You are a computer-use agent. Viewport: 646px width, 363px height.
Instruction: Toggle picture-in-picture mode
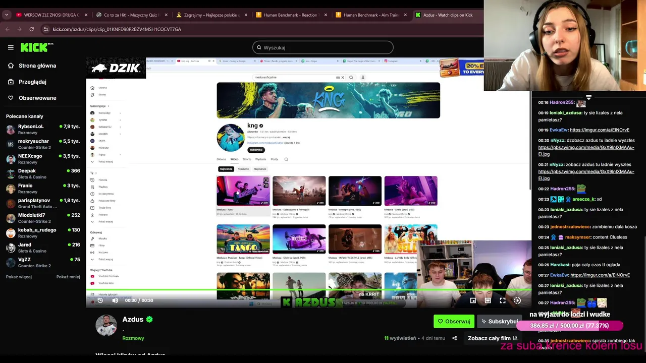click(473, 300)
